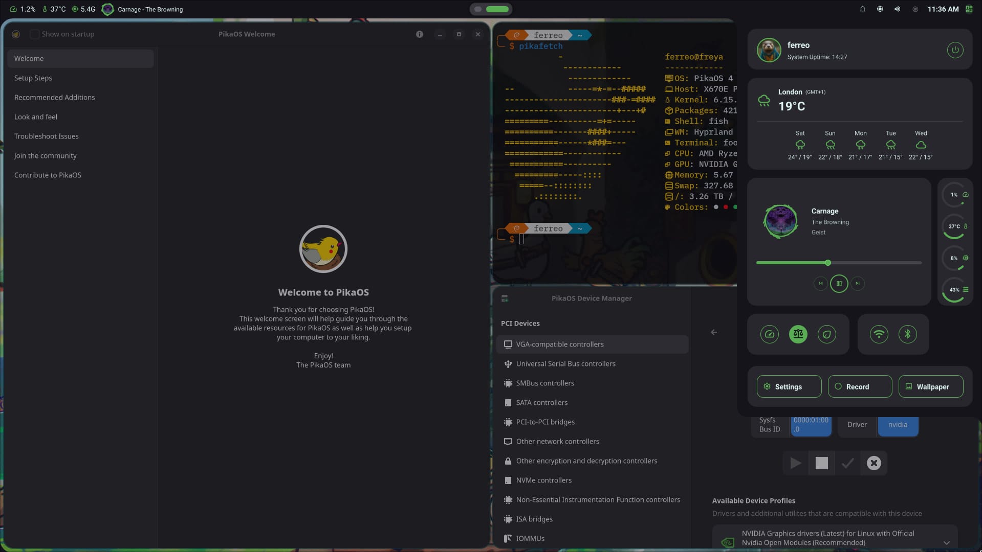The height and width of the screenshot is (552, 982).
Task: Enable the Show on startup checkbox
Action: [35, 34]
